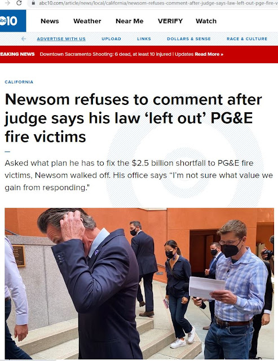Click the browser reload icon
The height and width of the screenshot is (361, 278).
click(x=19, y=3)
